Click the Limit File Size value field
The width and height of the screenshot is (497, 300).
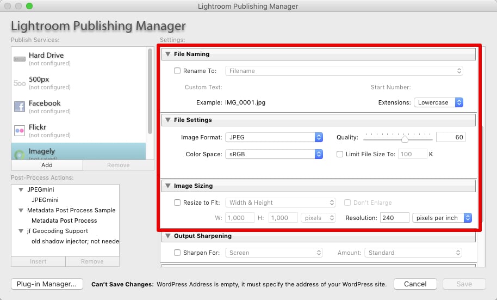tap(412, 154)
